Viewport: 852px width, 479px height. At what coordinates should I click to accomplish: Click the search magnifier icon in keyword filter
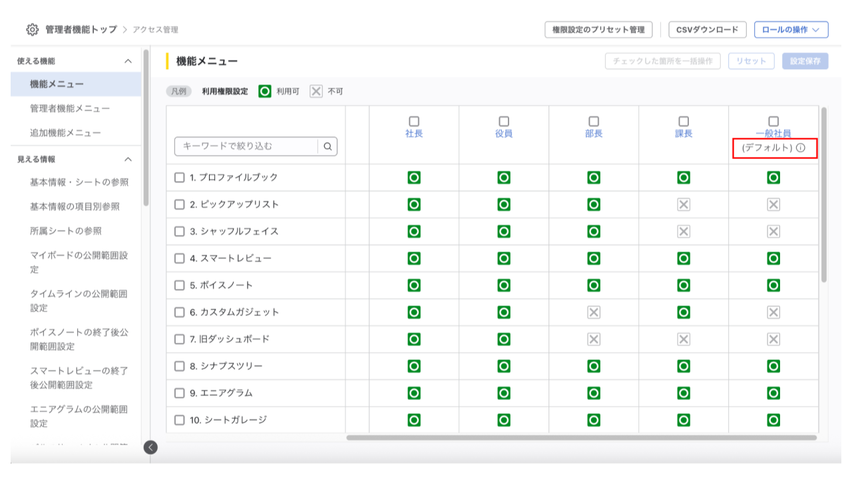[x=327, y=146]
